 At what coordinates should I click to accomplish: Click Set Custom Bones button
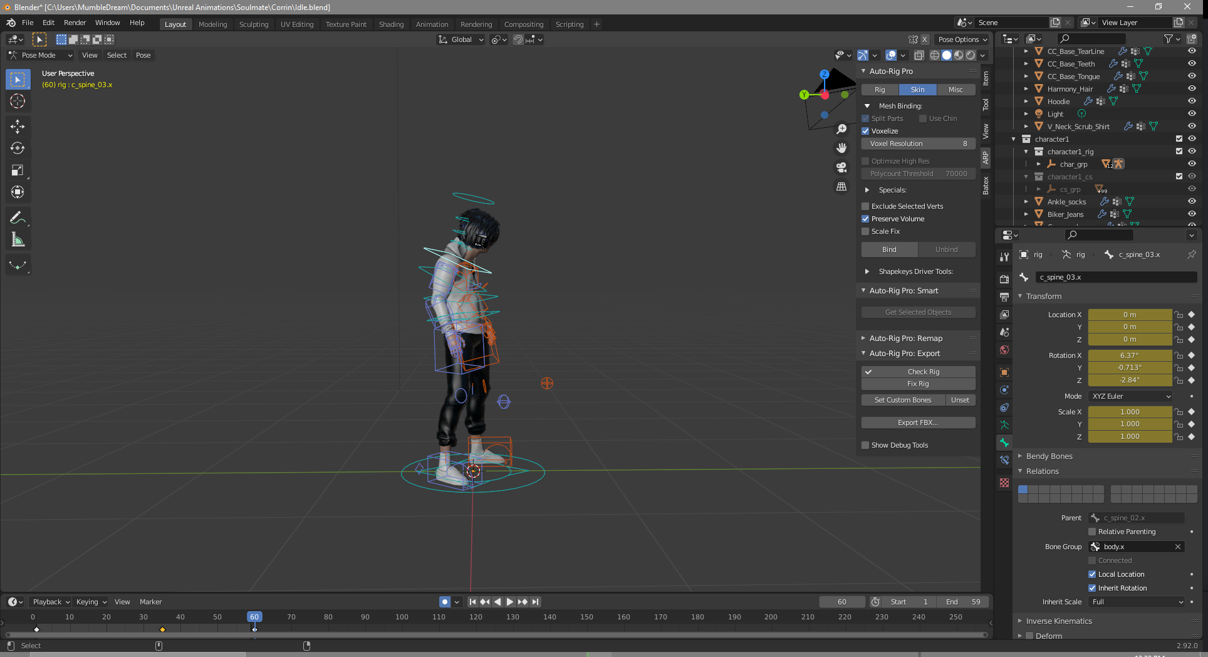click(903, 400)
